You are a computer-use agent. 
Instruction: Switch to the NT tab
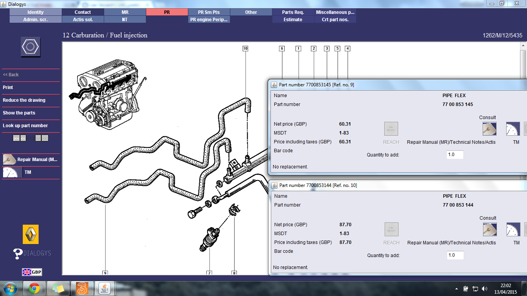125,19
